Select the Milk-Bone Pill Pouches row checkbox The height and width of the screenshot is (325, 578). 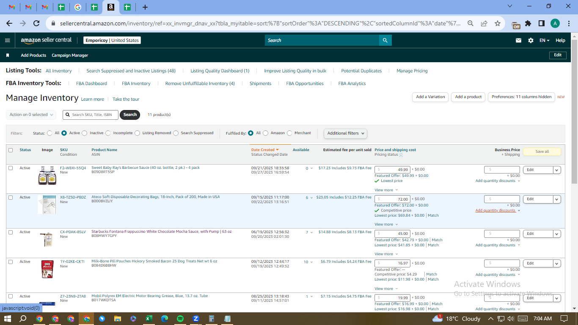11,262
